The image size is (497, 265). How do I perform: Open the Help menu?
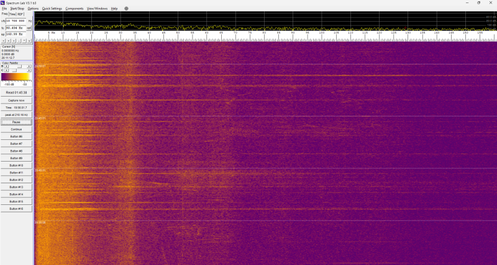coord(114,9)
